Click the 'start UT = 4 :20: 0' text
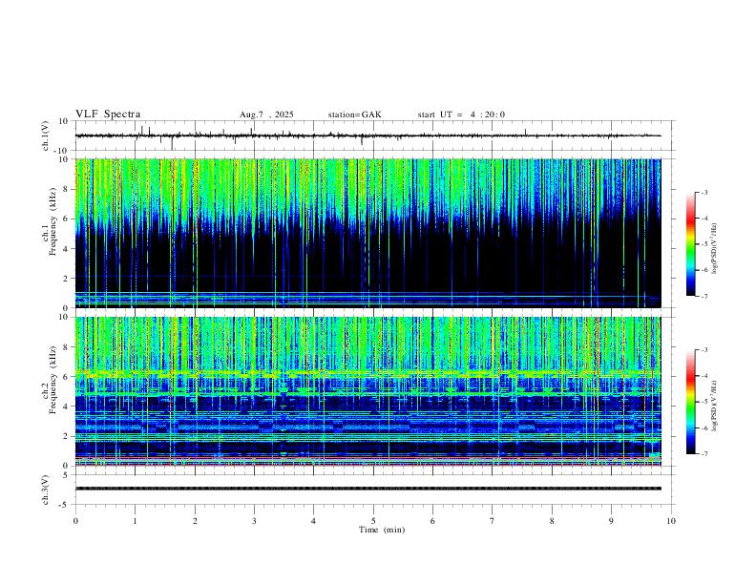 461,115
